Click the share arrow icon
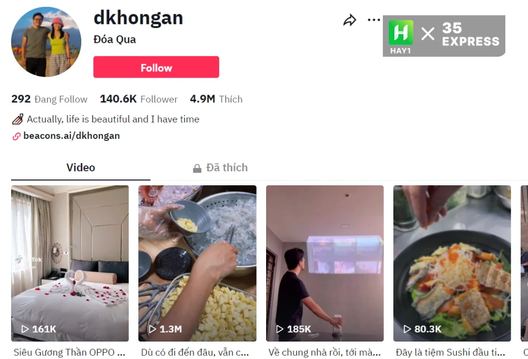The height and width of the screenshot is (359, 528). click(350, 20)
